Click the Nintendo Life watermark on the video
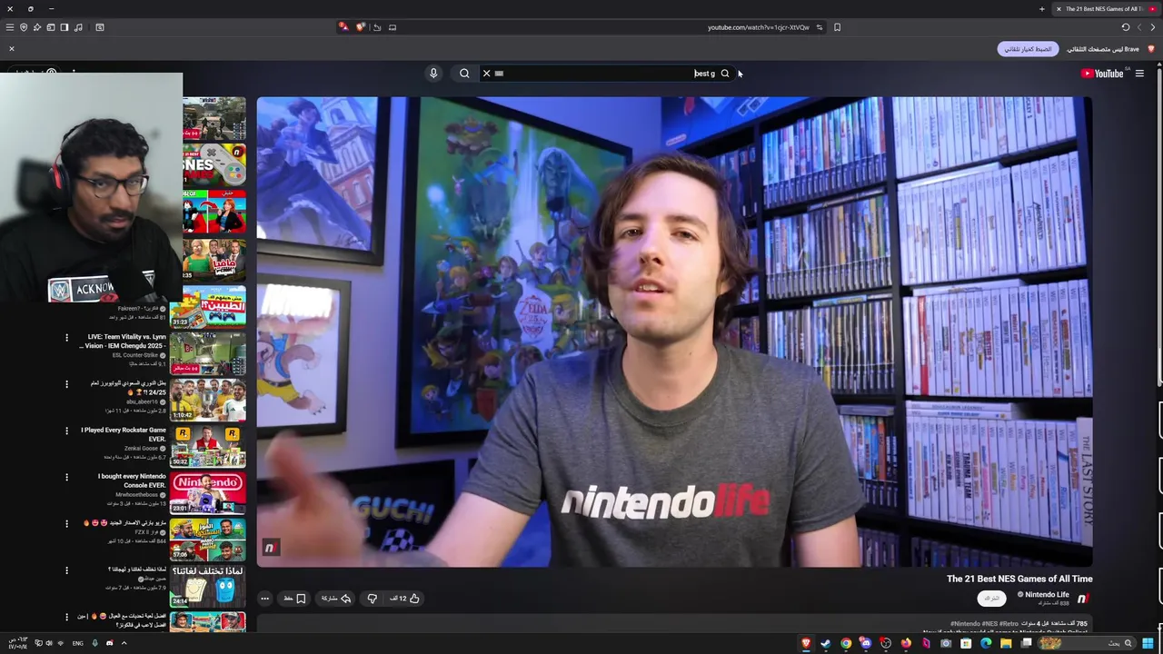 [x=270, y=548]
